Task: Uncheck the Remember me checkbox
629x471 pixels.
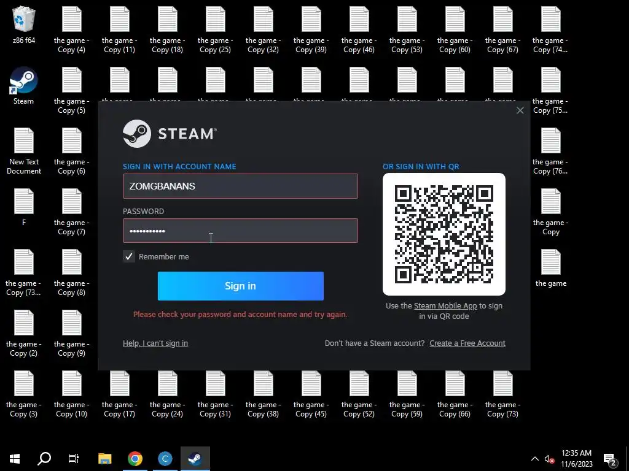Action: tap(129, 256)
